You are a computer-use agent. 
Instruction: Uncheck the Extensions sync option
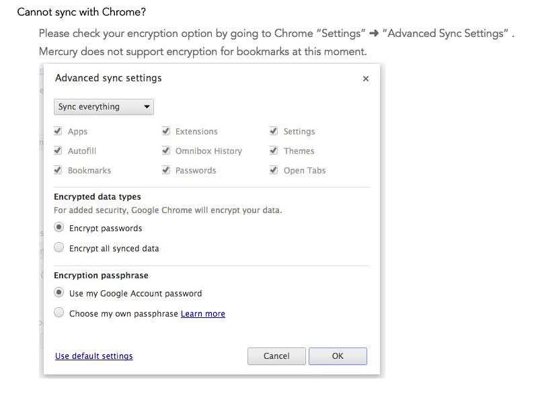pyautogui.click(x=166, y=131)
